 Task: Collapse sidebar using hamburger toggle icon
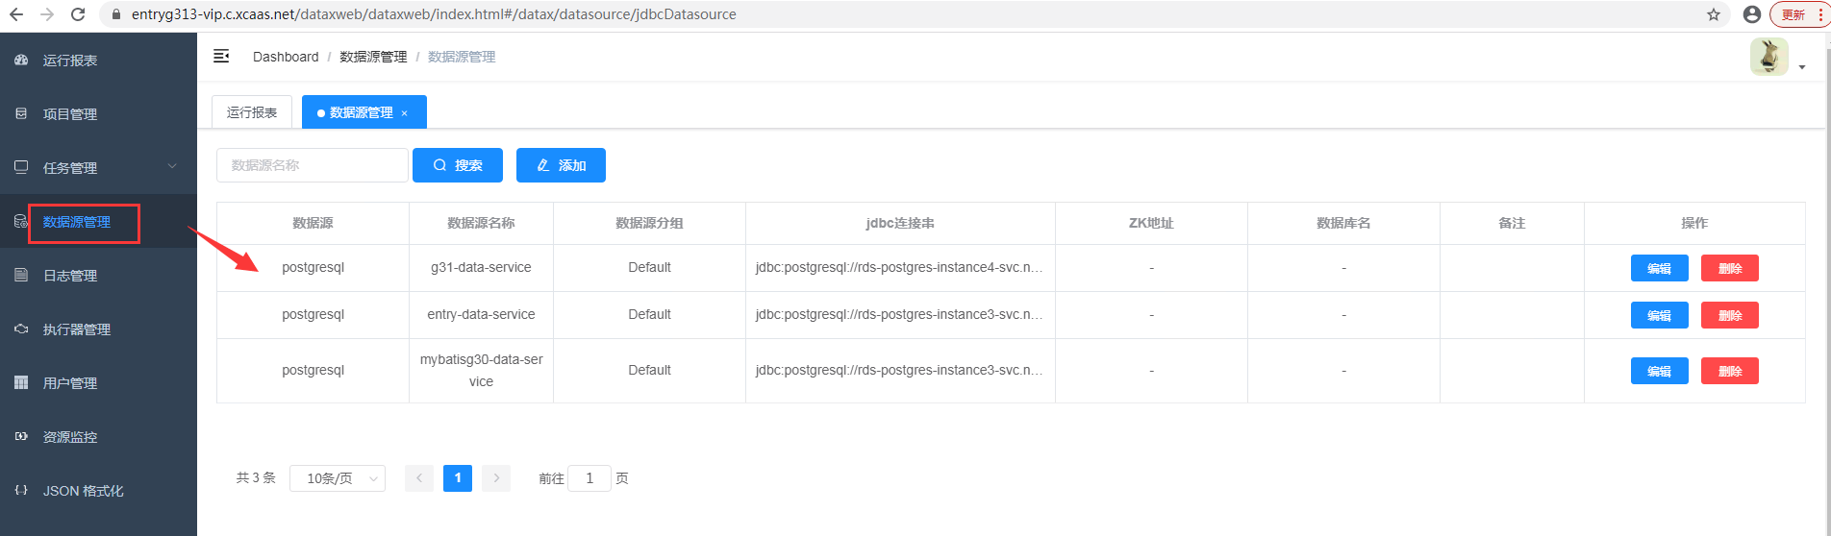pos(221,57)
